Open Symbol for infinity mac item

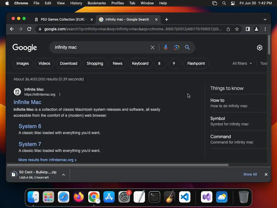[239, 121]
